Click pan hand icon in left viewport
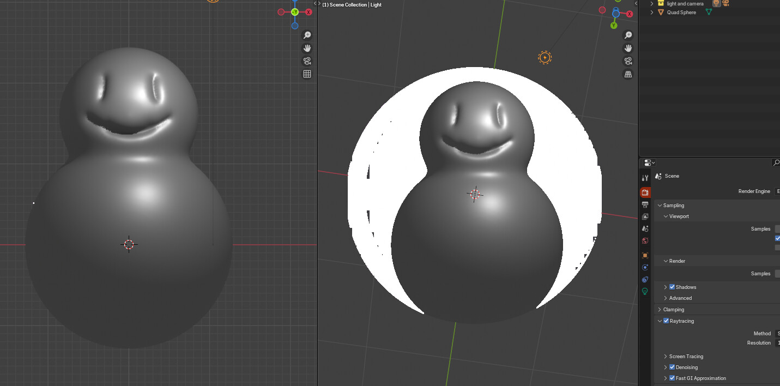The width and height of the screenshot is (780, 386). pos(307,48)
